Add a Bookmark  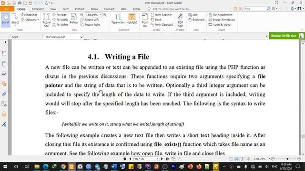pos(196,19)
